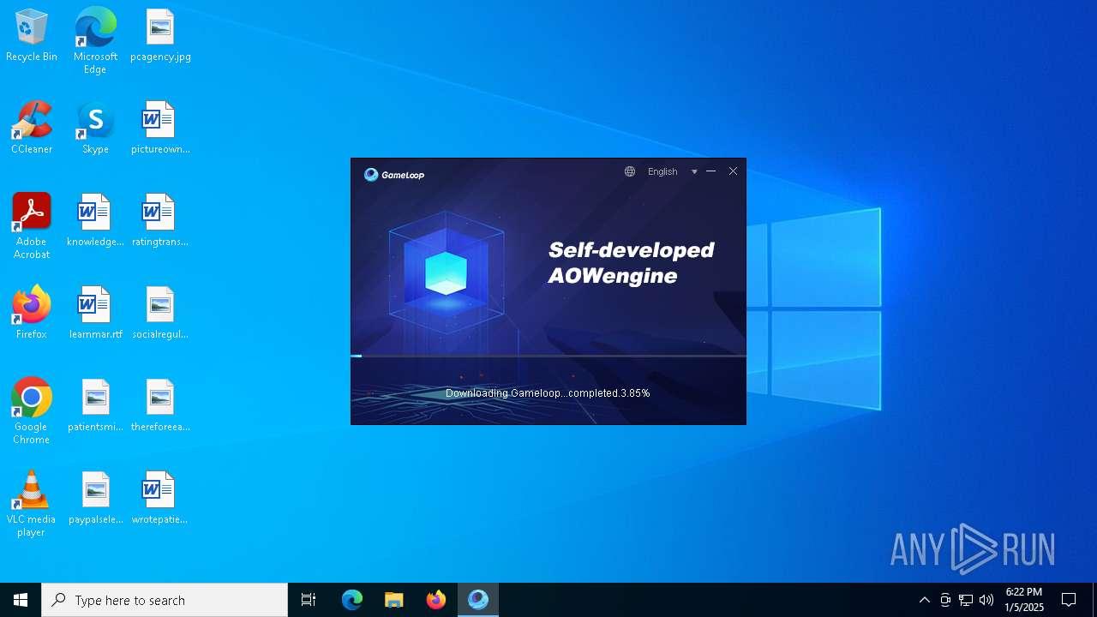Viewport: 1097px width, 617px height.
Task: Close the GameLoop installer window
Action: pos(733,171)
